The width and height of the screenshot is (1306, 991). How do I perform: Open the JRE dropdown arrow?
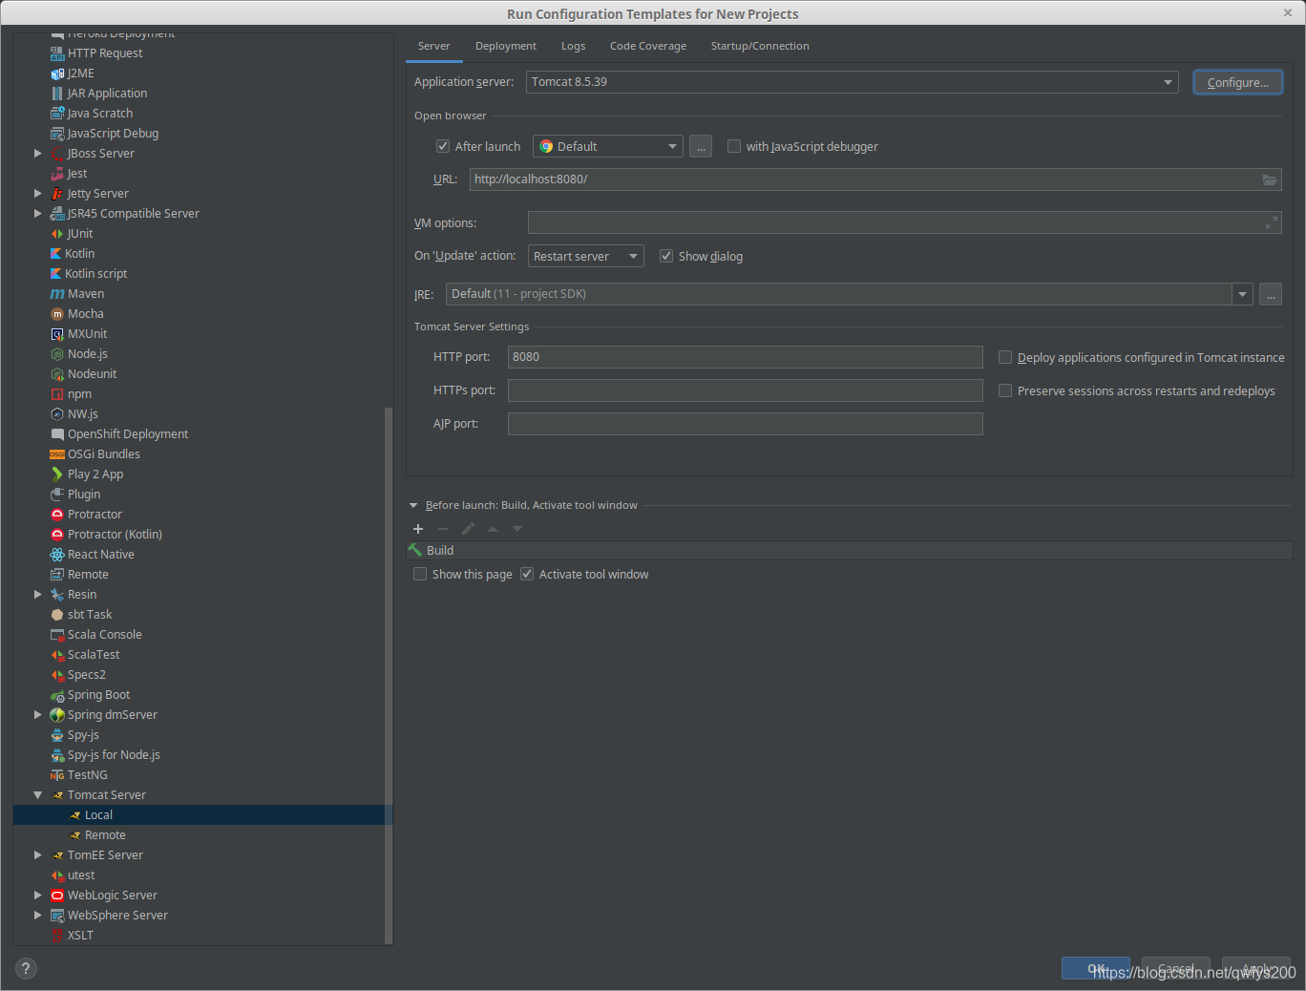(1242, 294)
